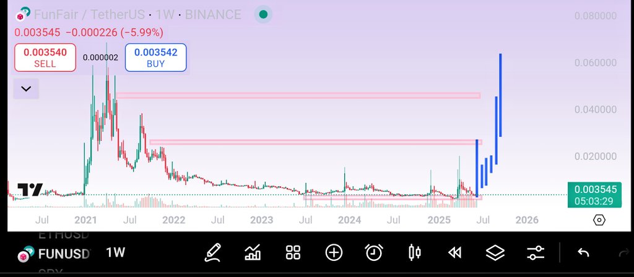Click the 2024 label on time axis
The height and width of the screenshot is (277, 634).
(350, 220)
